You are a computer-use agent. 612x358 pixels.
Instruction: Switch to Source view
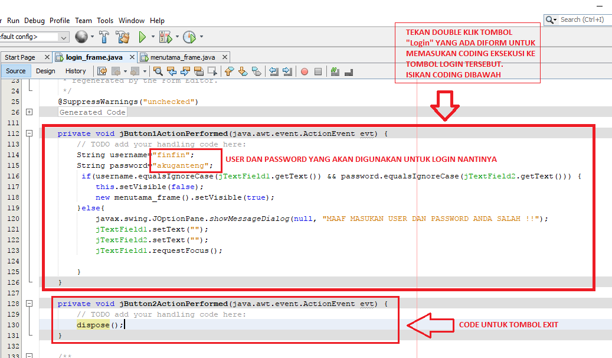pos(15,71)
